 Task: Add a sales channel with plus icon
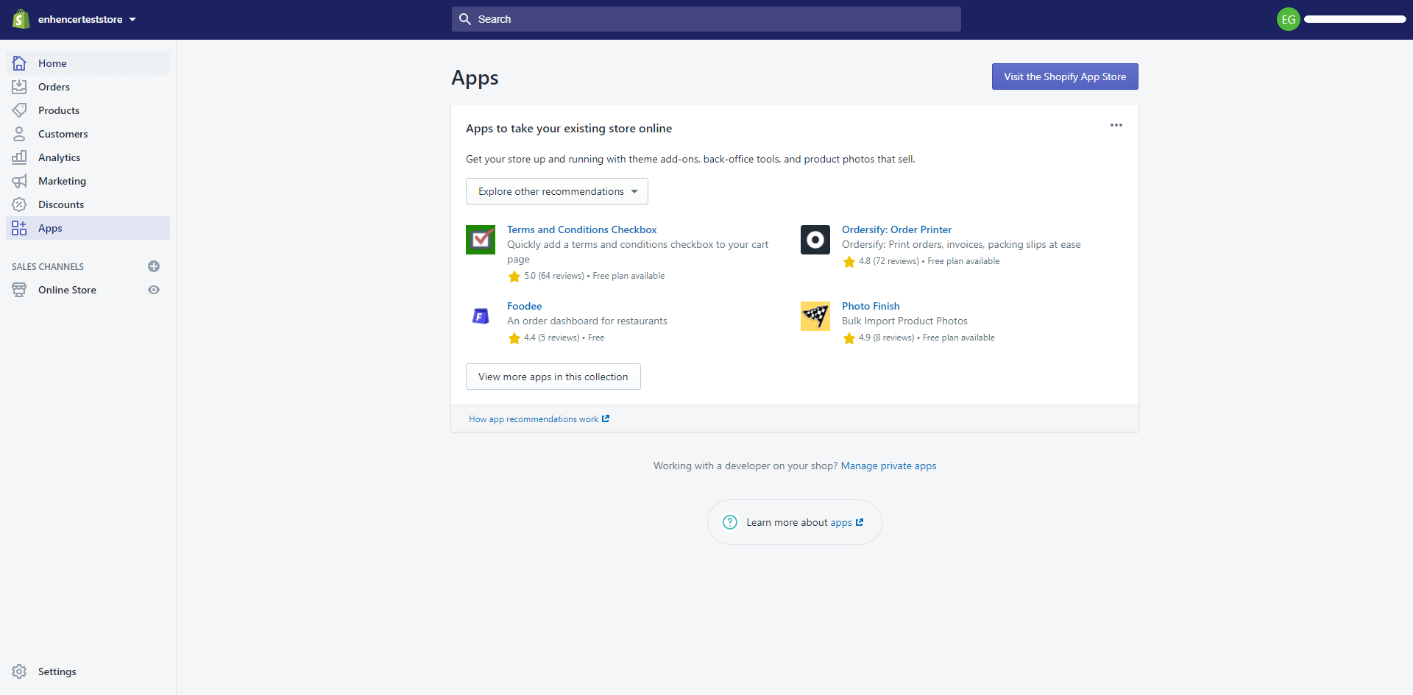[x=154, y=266]
